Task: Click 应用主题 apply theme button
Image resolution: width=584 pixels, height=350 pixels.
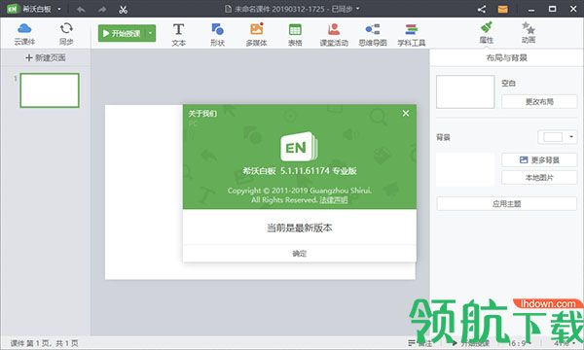Action: (x=506, y=204)
